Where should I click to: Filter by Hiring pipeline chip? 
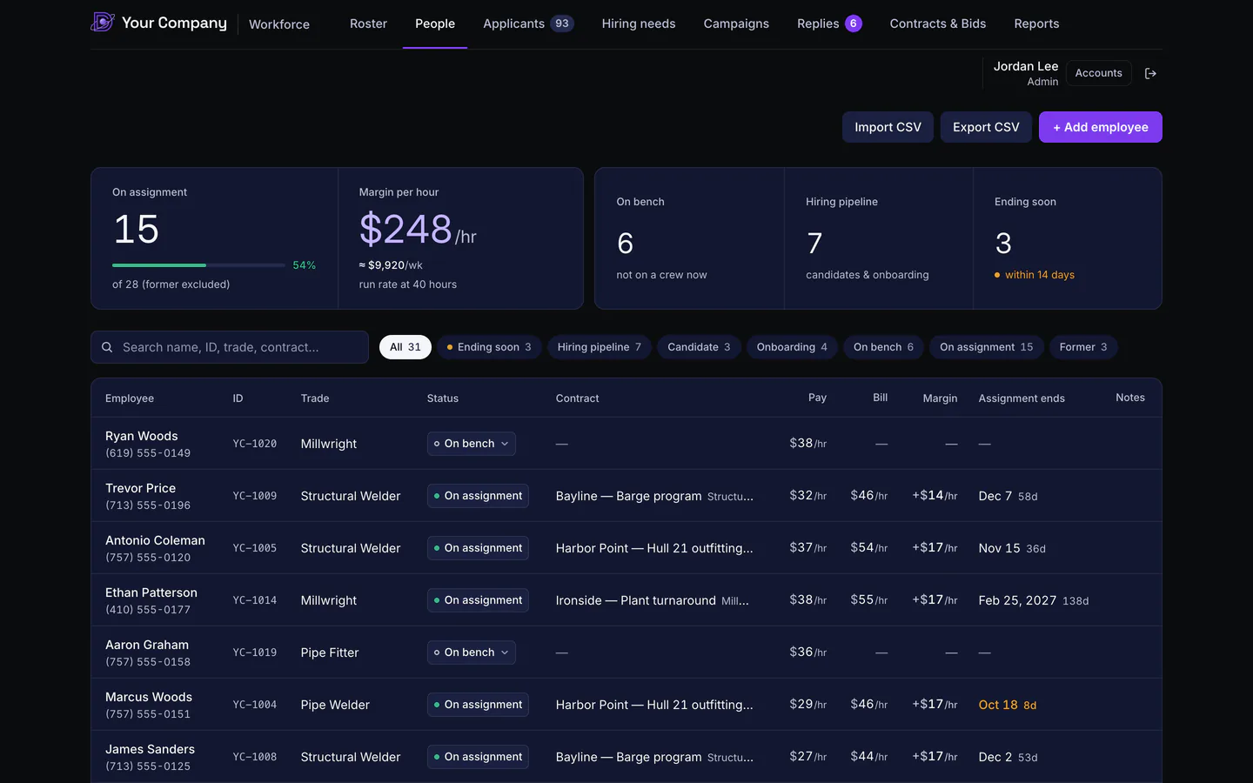coord(600,347)
